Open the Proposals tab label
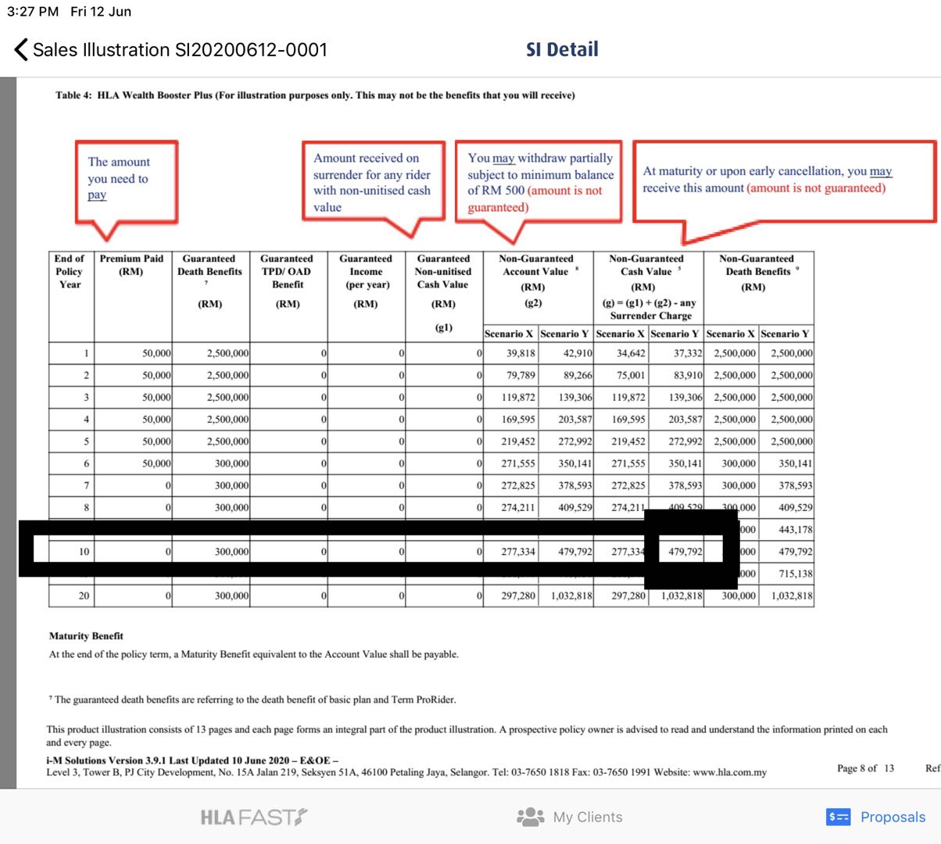The height and width of the screenshot is (844, 941). click(893, 817)
